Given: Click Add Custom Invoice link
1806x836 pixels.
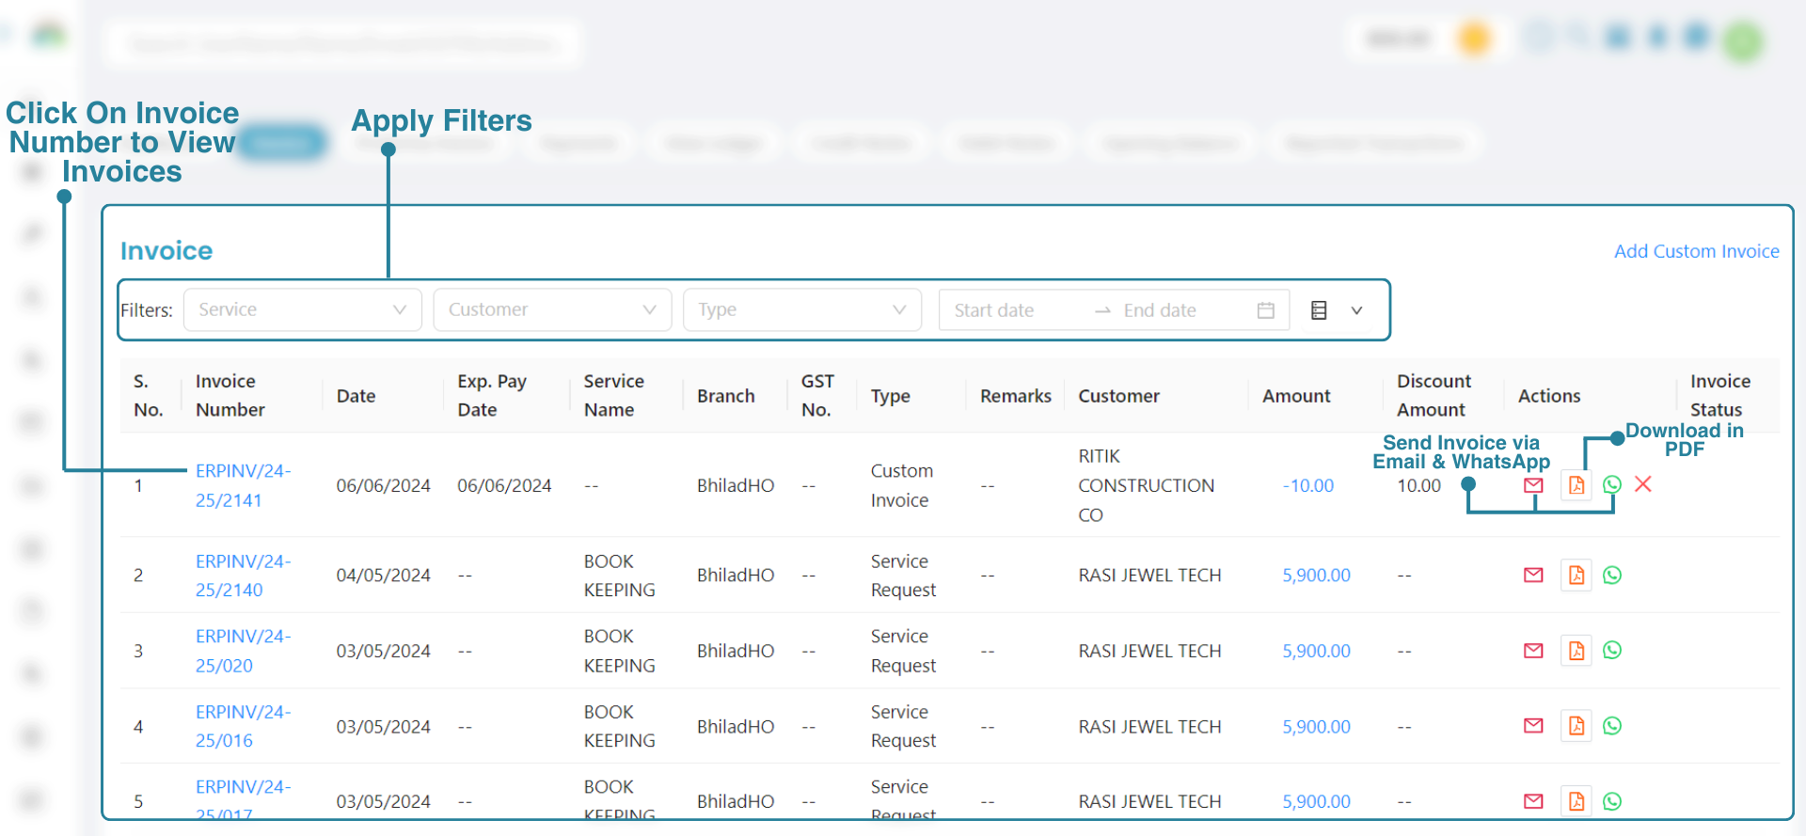Looking at the screenshot, I should coord(1696,251).
